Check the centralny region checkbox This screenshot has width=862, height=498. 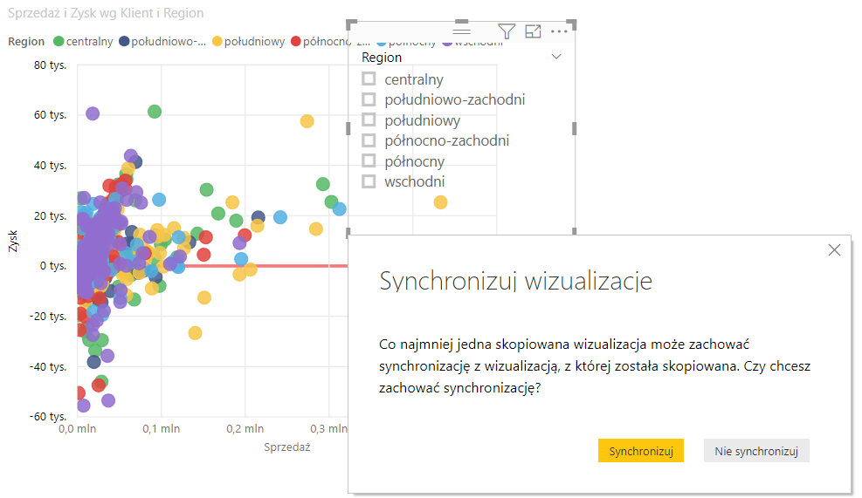pyautogui.click(x=369, y=79)
